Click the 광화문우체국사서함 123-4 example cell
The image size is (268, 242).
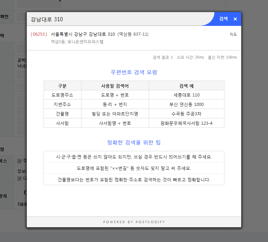[186, 123]
